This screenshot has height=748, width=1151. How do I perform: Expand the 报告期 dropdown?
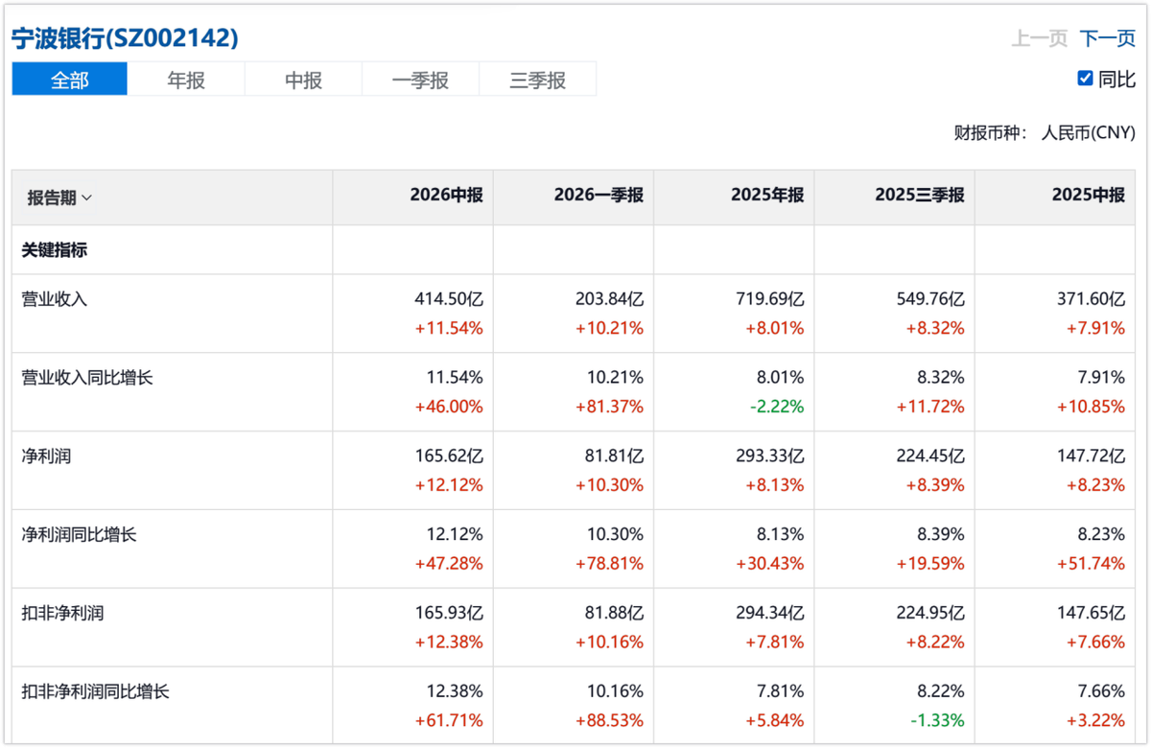pos(59,198)
